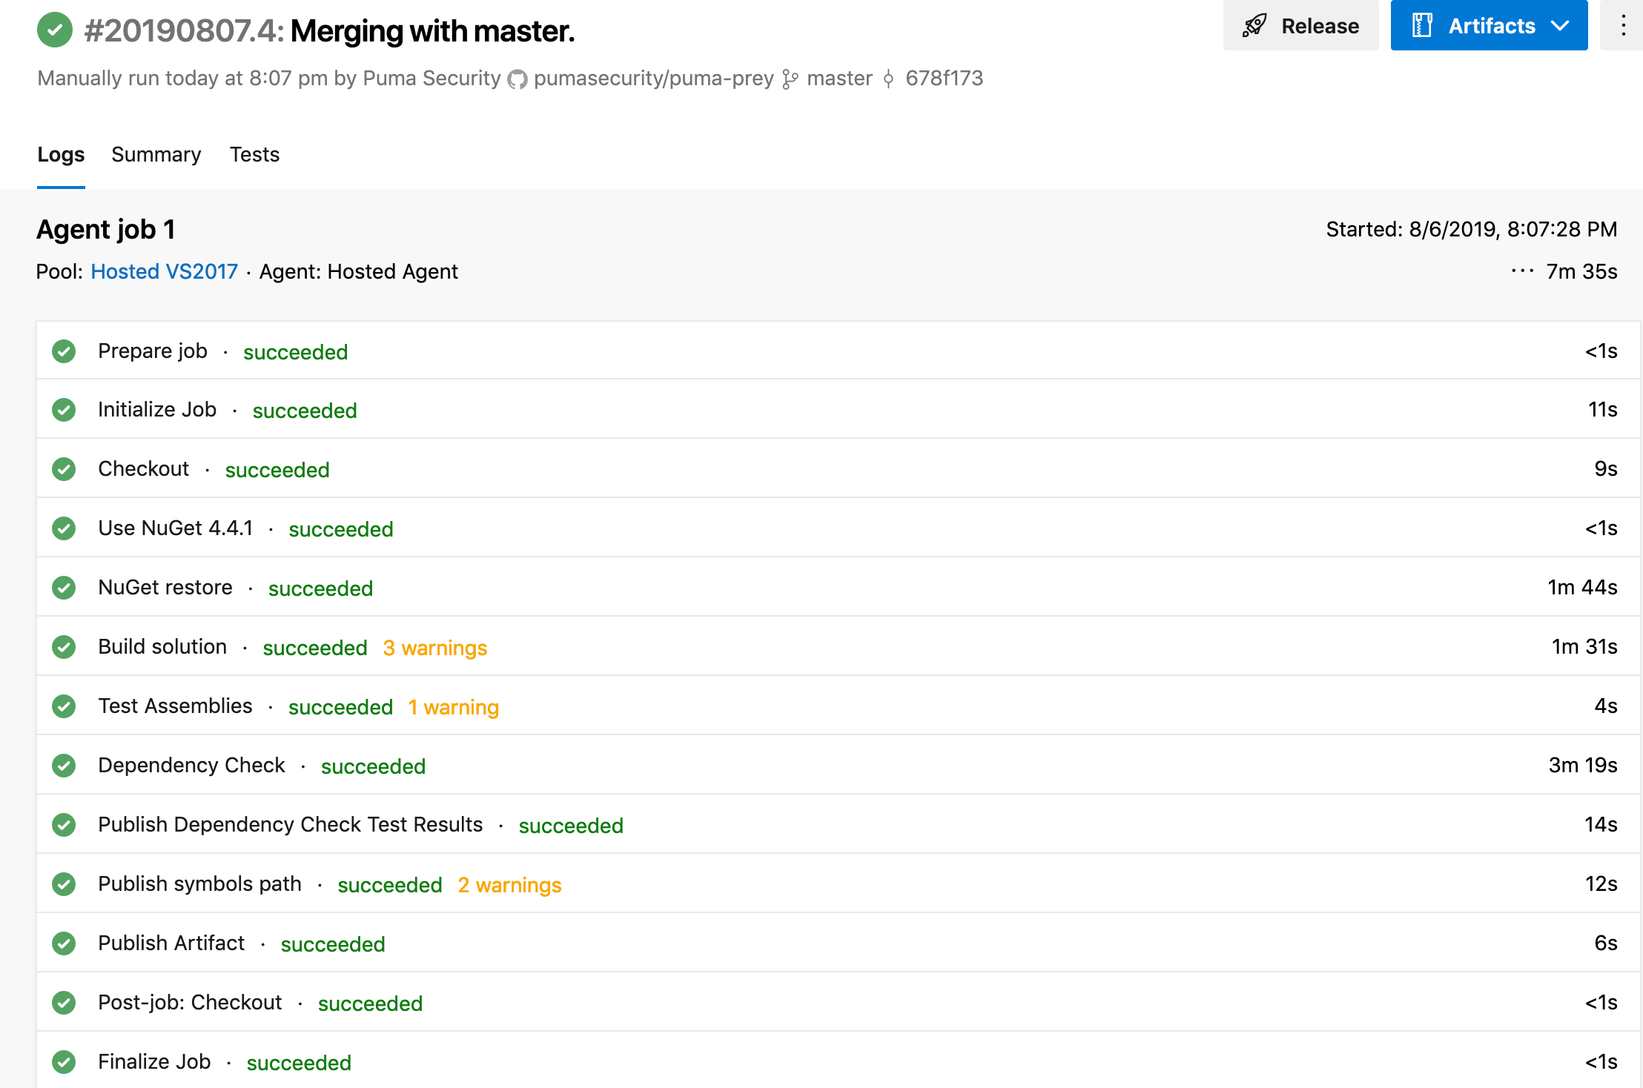Expand the Artifacts dropdown chevron
The height and width of the screenshot is (1088, 1643).
pos(1560,26)
